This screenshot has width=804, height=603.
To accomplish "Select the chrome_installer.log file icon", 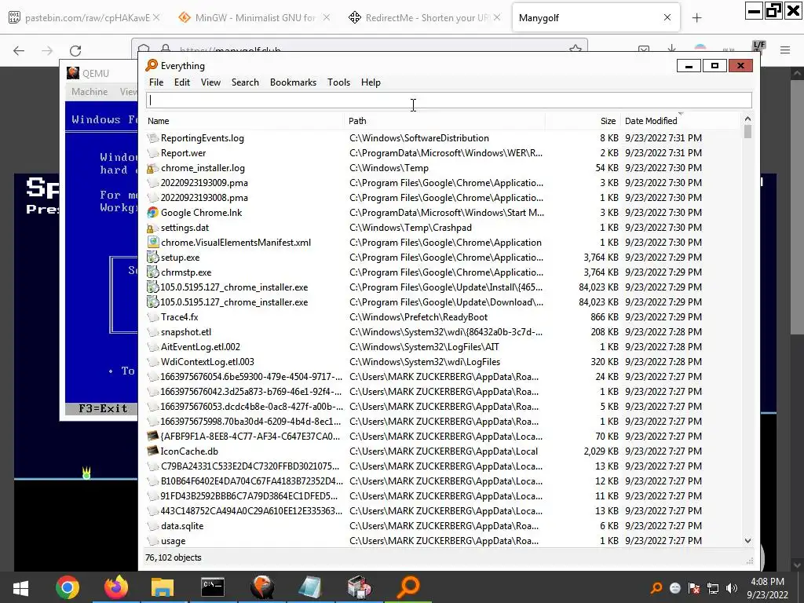I will 152,168.
